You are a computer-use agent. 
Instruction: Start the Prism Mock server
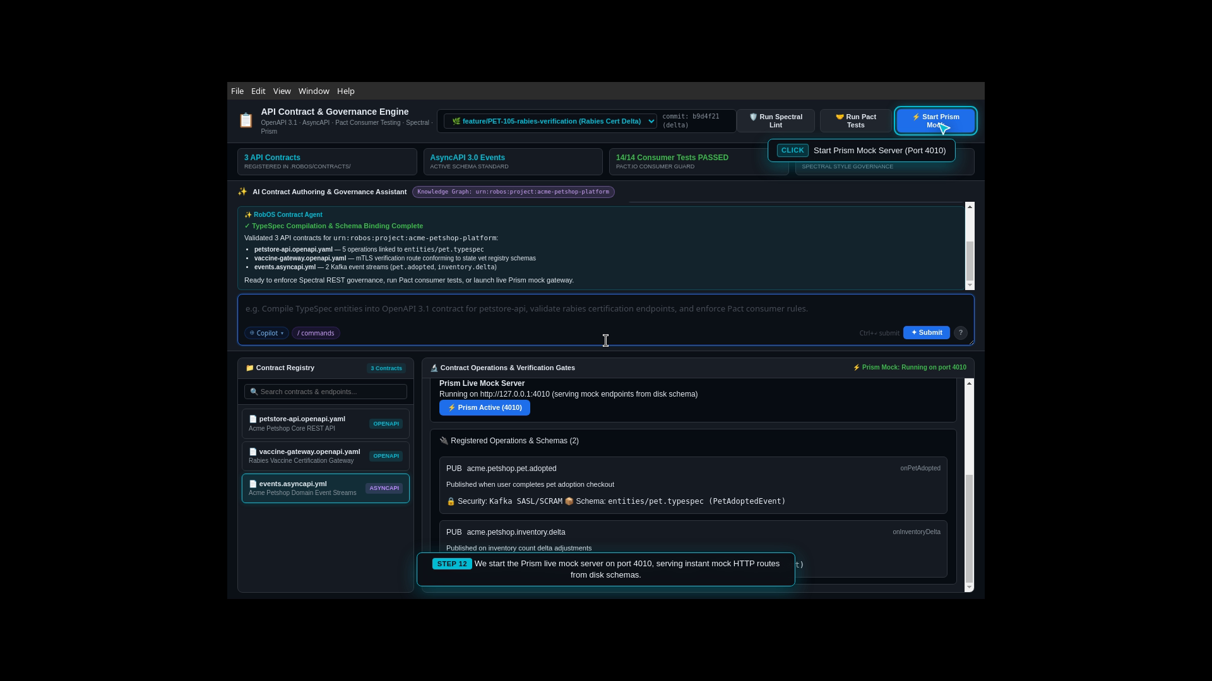[936, 121]
